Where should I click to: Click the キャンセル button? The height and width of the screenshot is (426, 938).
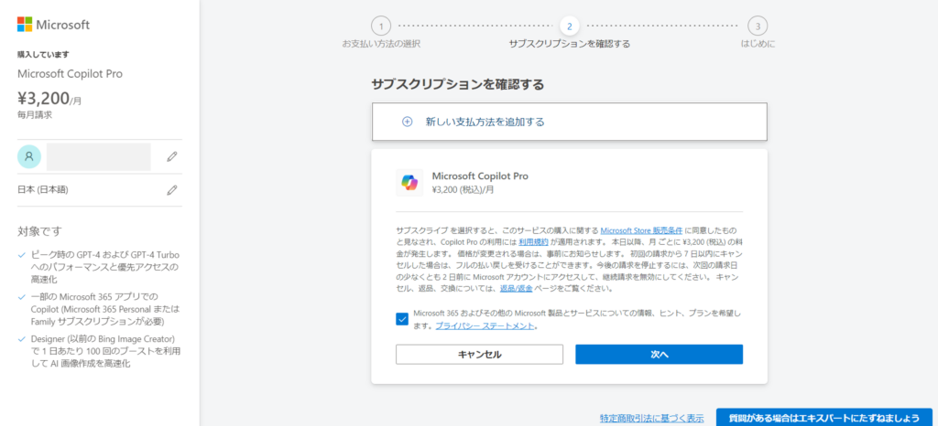click(479, 355)
